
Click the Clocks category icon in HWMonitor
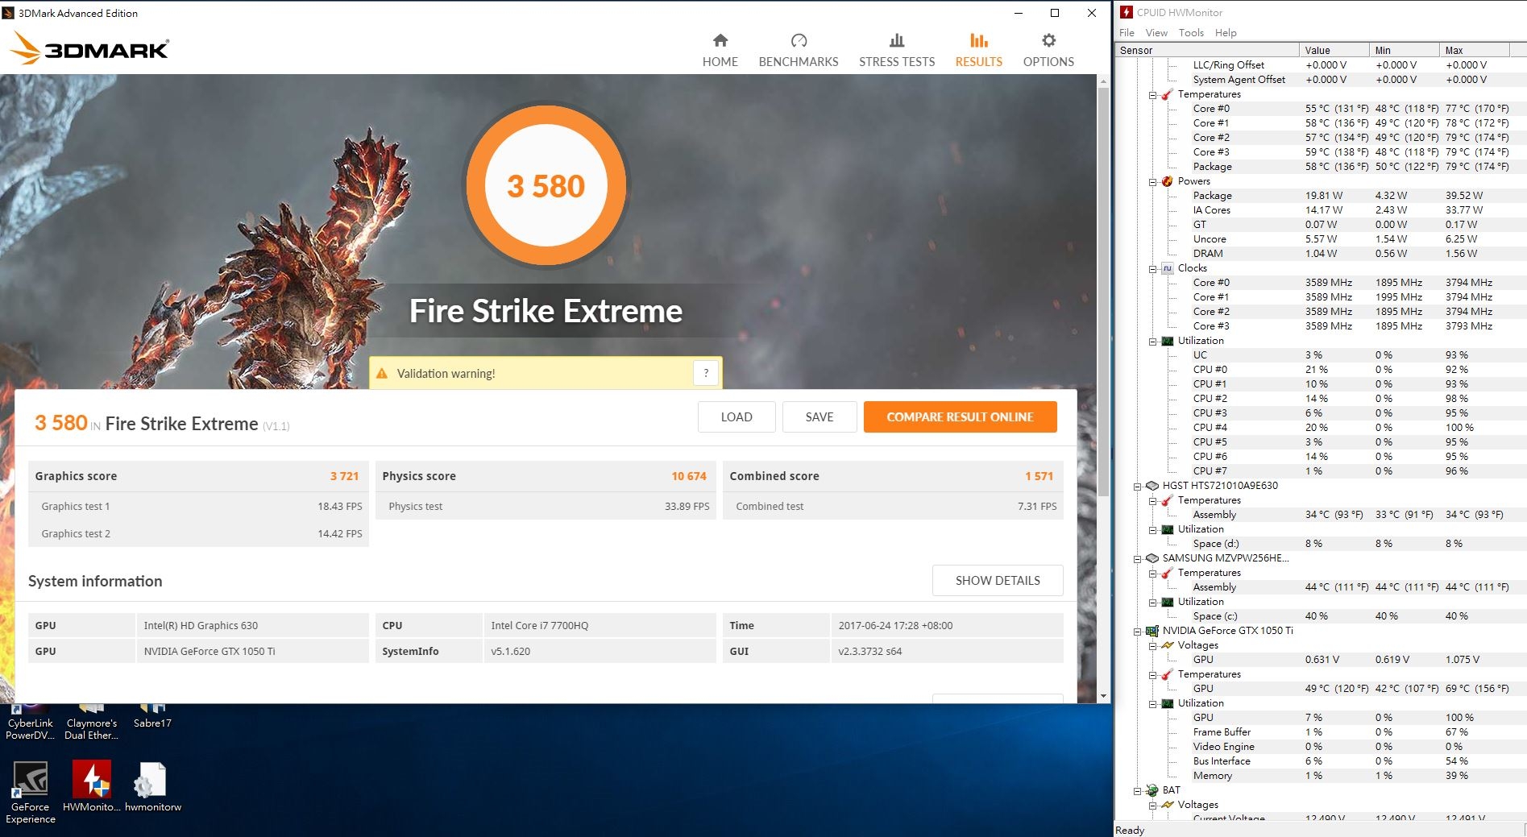click(x=1167, y=268)
